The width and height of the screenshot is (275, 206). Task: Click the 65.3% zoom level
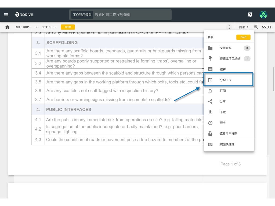point(266,27)
